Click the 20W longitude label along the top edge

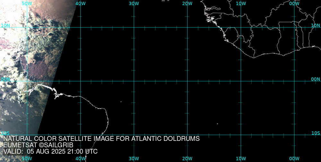point(187,4)
